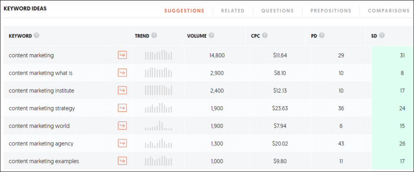414x172 pixels.
Task: Switch to the Comparisons tab
Action: pos(388,11)
